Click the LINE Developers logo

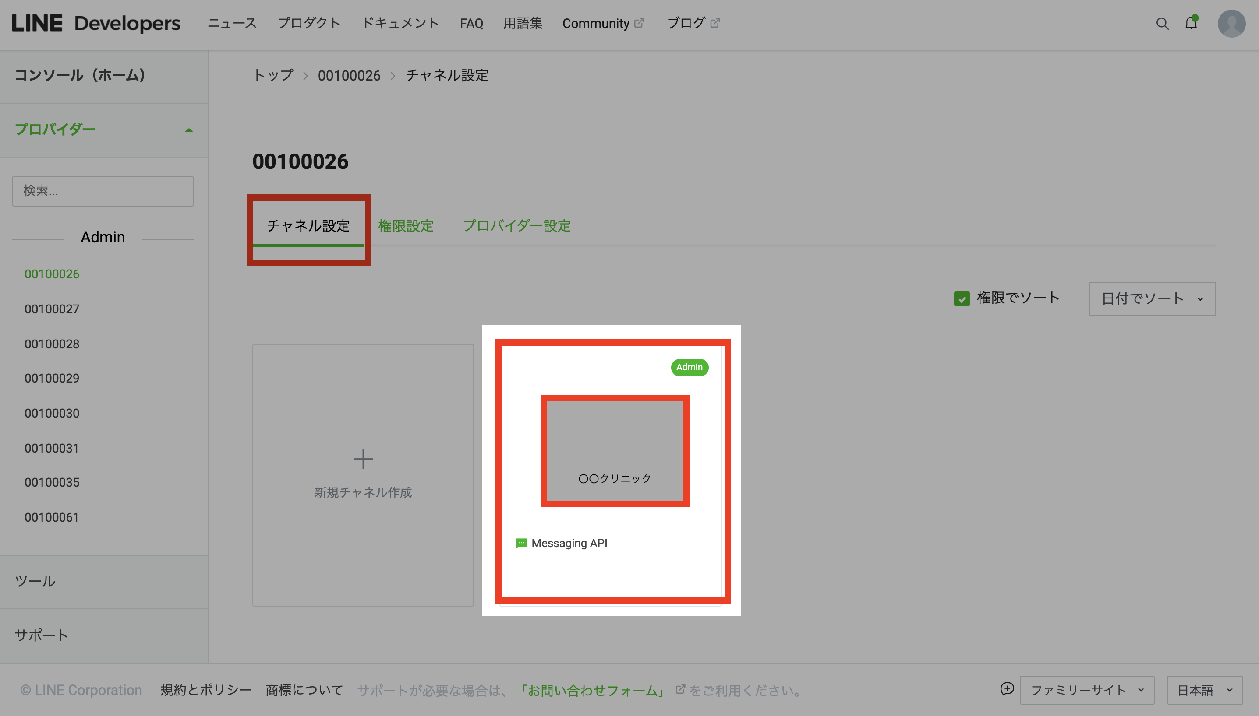(96, 24)
